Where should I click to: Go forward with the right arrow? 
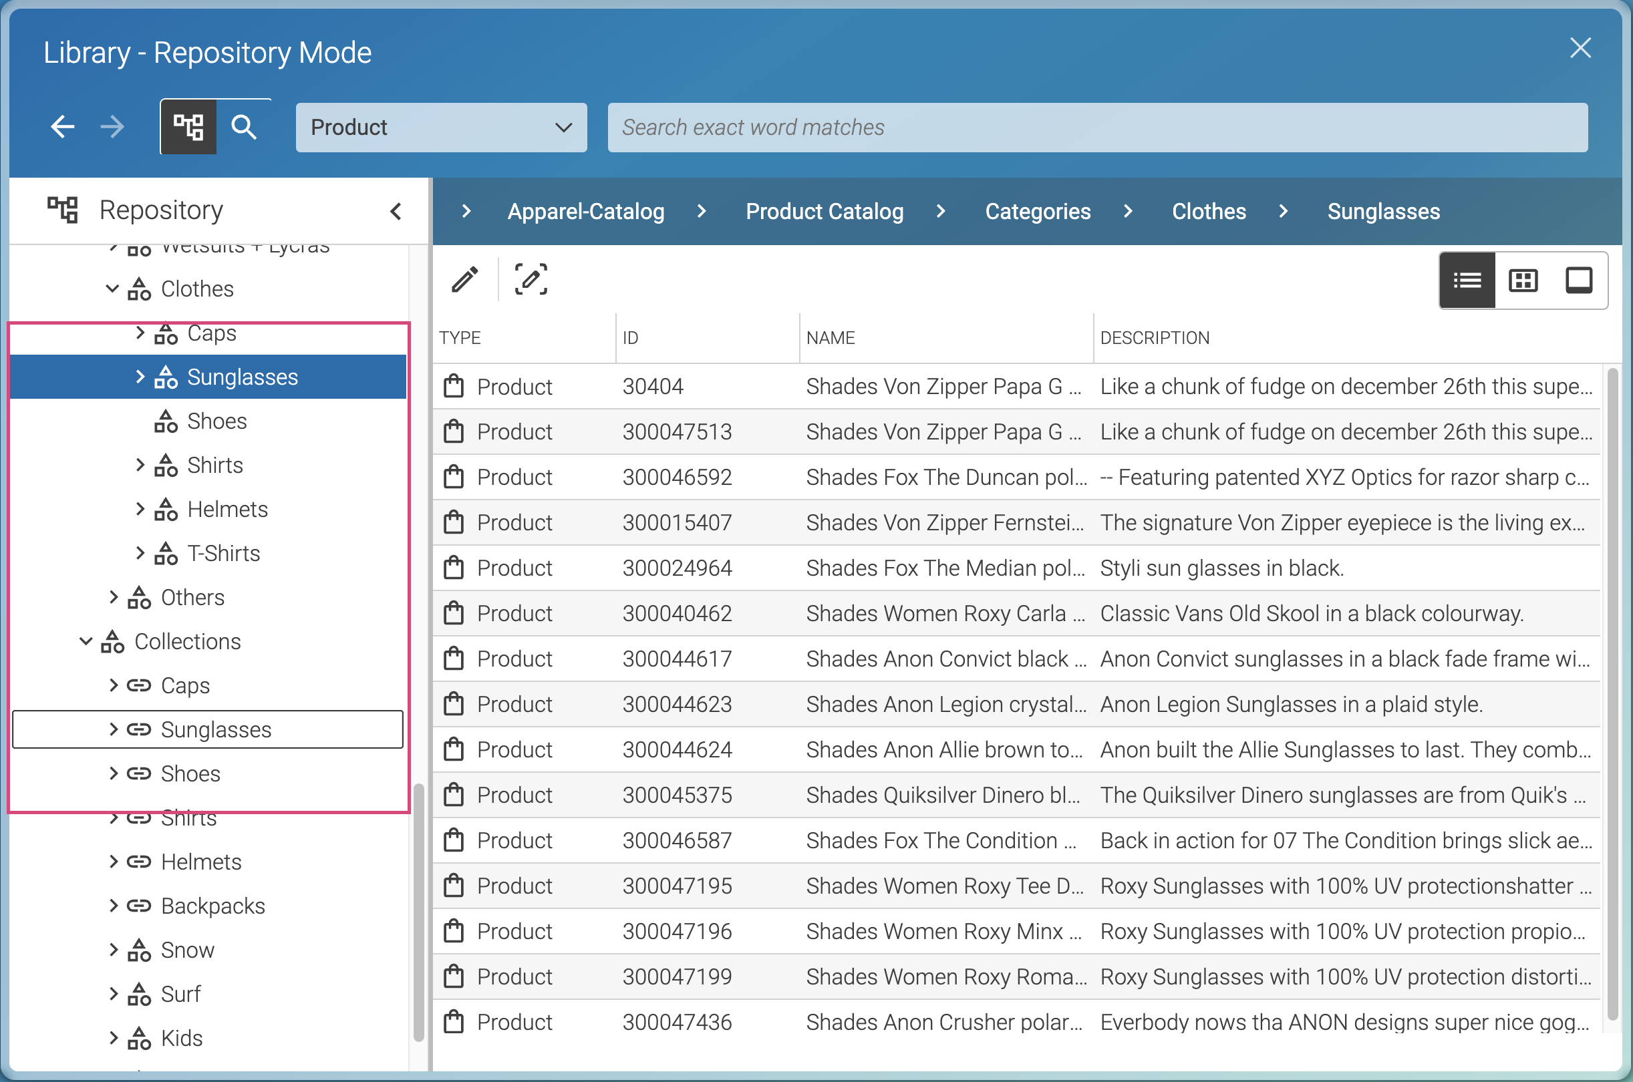[112, 127]
